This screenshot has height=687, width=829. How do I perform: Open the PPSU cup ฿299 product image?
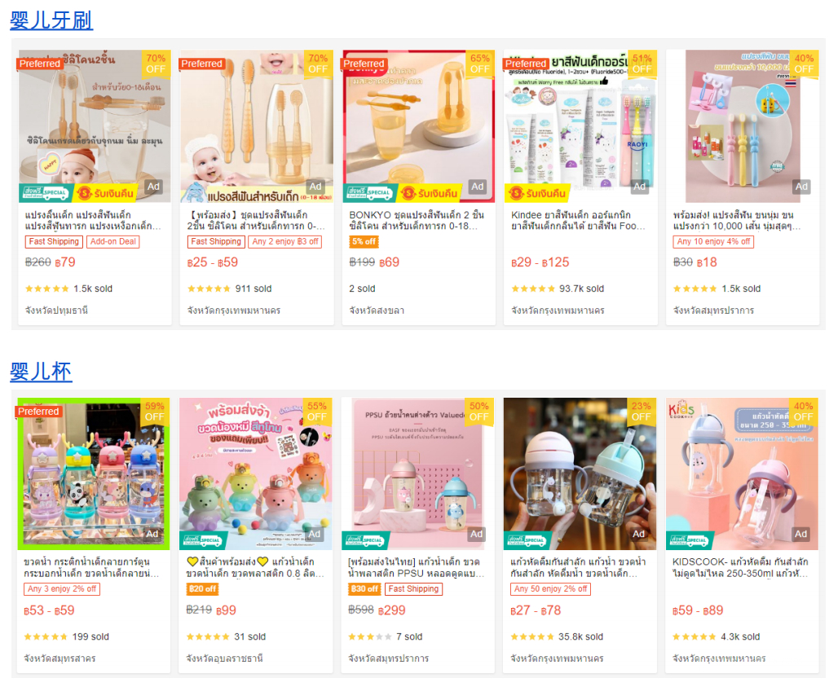click(417, 474)
